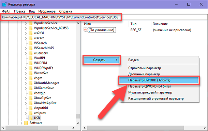Select the xboxgip folder icon

tap(30, 93)
